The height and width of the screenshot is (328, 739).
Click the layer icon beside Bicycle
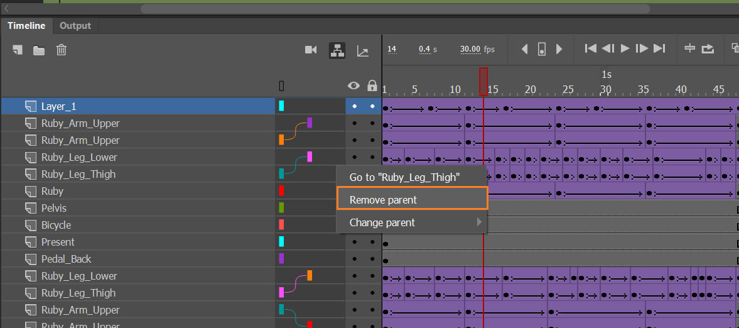tap(31, 225)
